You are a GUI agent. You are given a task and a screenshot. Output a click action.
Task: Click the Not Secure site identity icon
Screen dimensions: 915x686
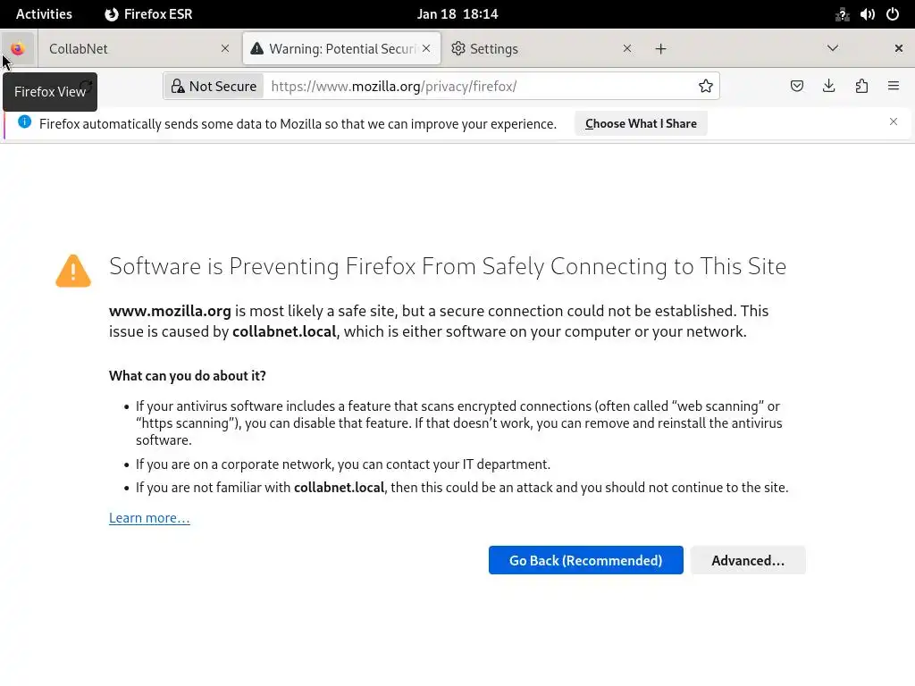point(214,86)
